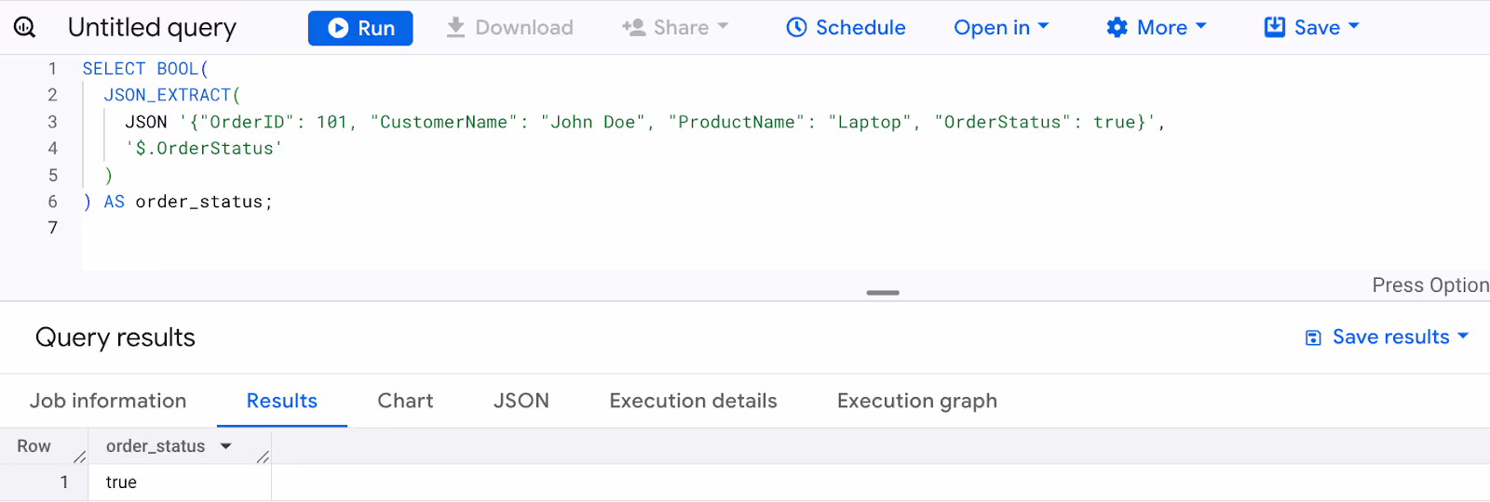Click the Save disk icon
The image size is (1490, 502).
click(1275, 27)
